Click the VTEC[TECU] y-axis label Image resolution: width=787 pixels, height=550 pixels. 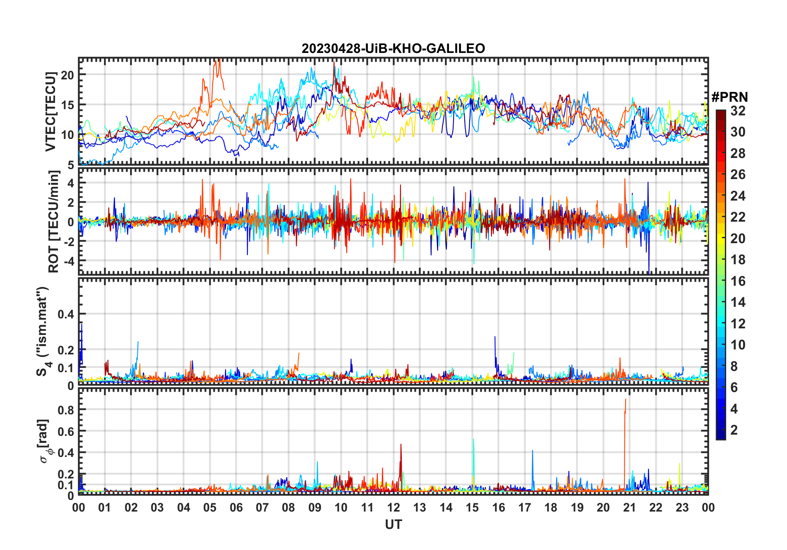click(50, 112)
